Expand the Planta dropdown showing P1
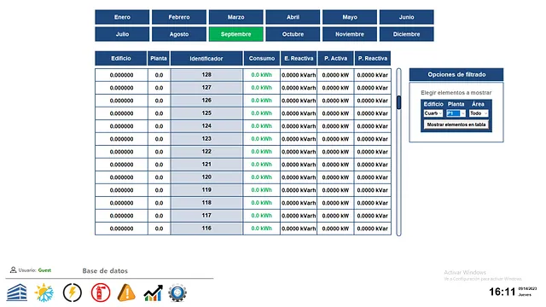The image size is (546, 307). tap(456, 113)
